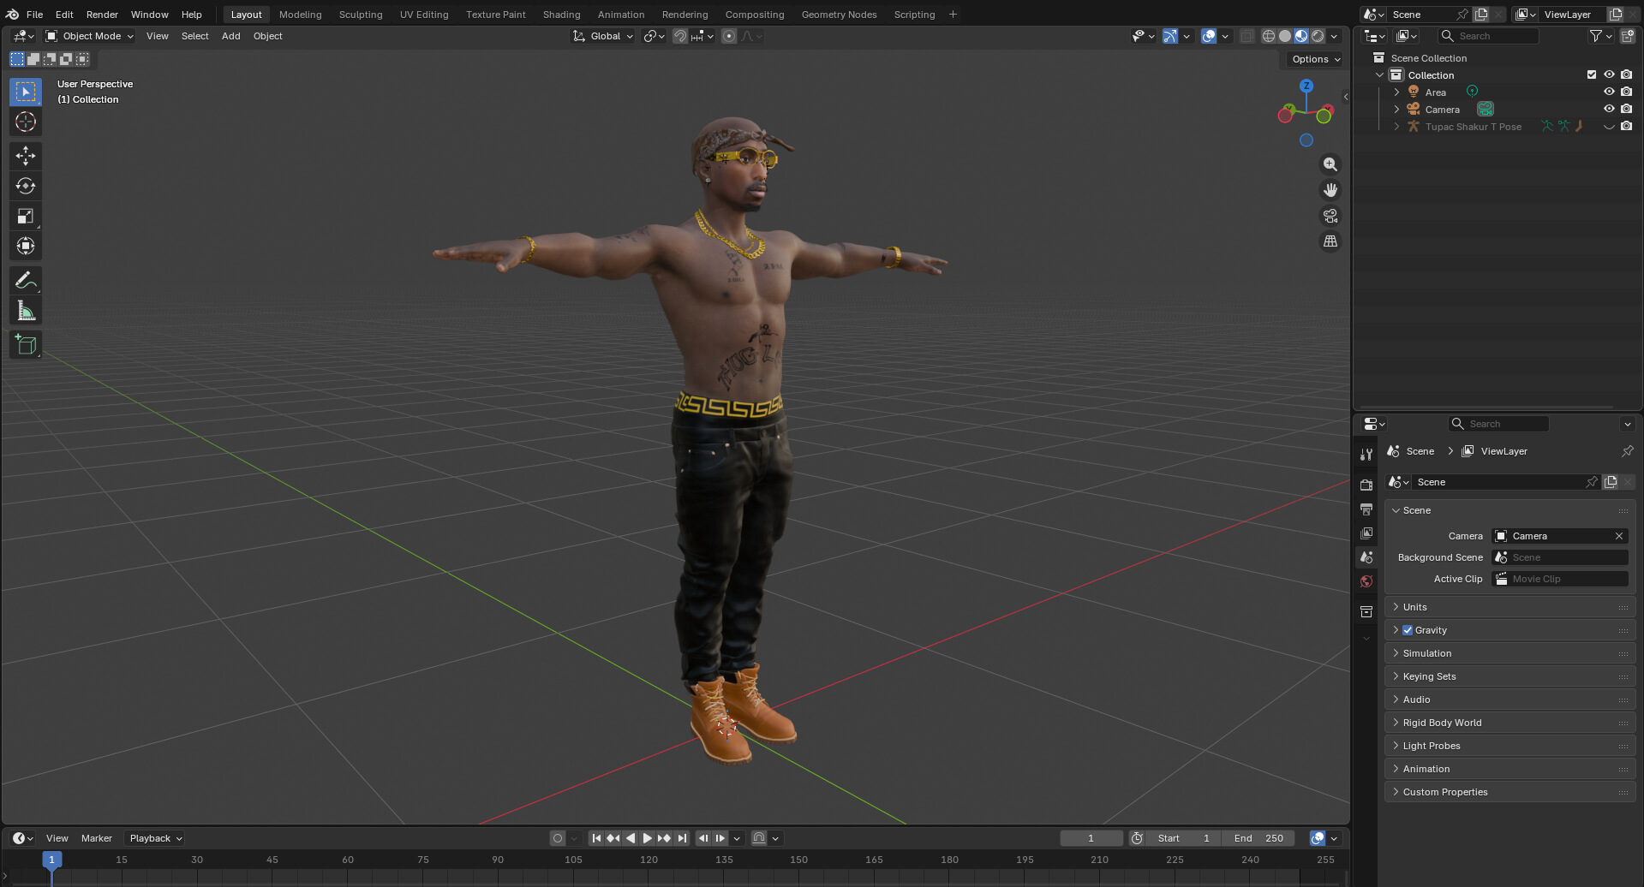Click the End frame value field
The width and height of the screenshot is (1644, 887).
[1258, 838]
